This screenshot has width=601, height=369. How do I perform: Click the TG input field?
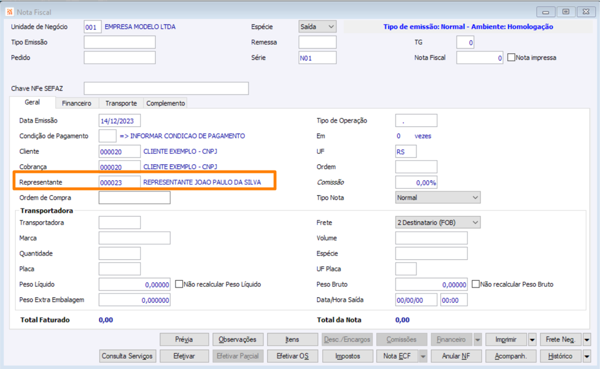coord(465,42)
